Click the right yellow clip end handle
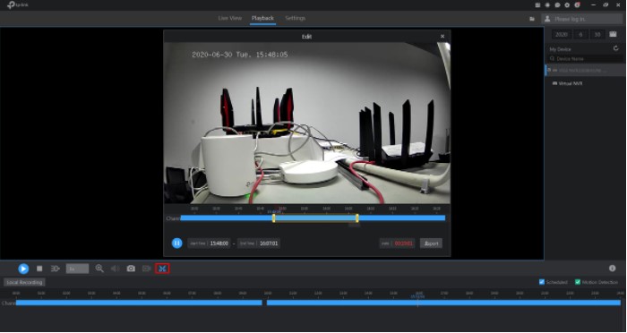The width and height of the screenshot is (627, 333). click(x=357, y=218)
